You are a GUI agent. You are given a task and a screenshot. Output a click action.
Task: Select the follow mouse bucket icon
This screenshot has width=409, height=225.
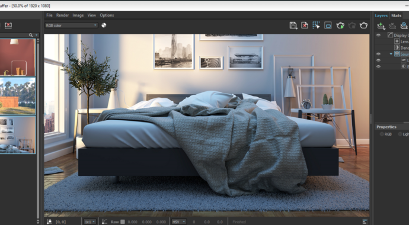316,25
